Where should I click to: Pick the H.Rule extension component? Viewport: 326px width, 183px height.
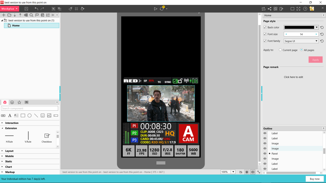pos(9,137)
